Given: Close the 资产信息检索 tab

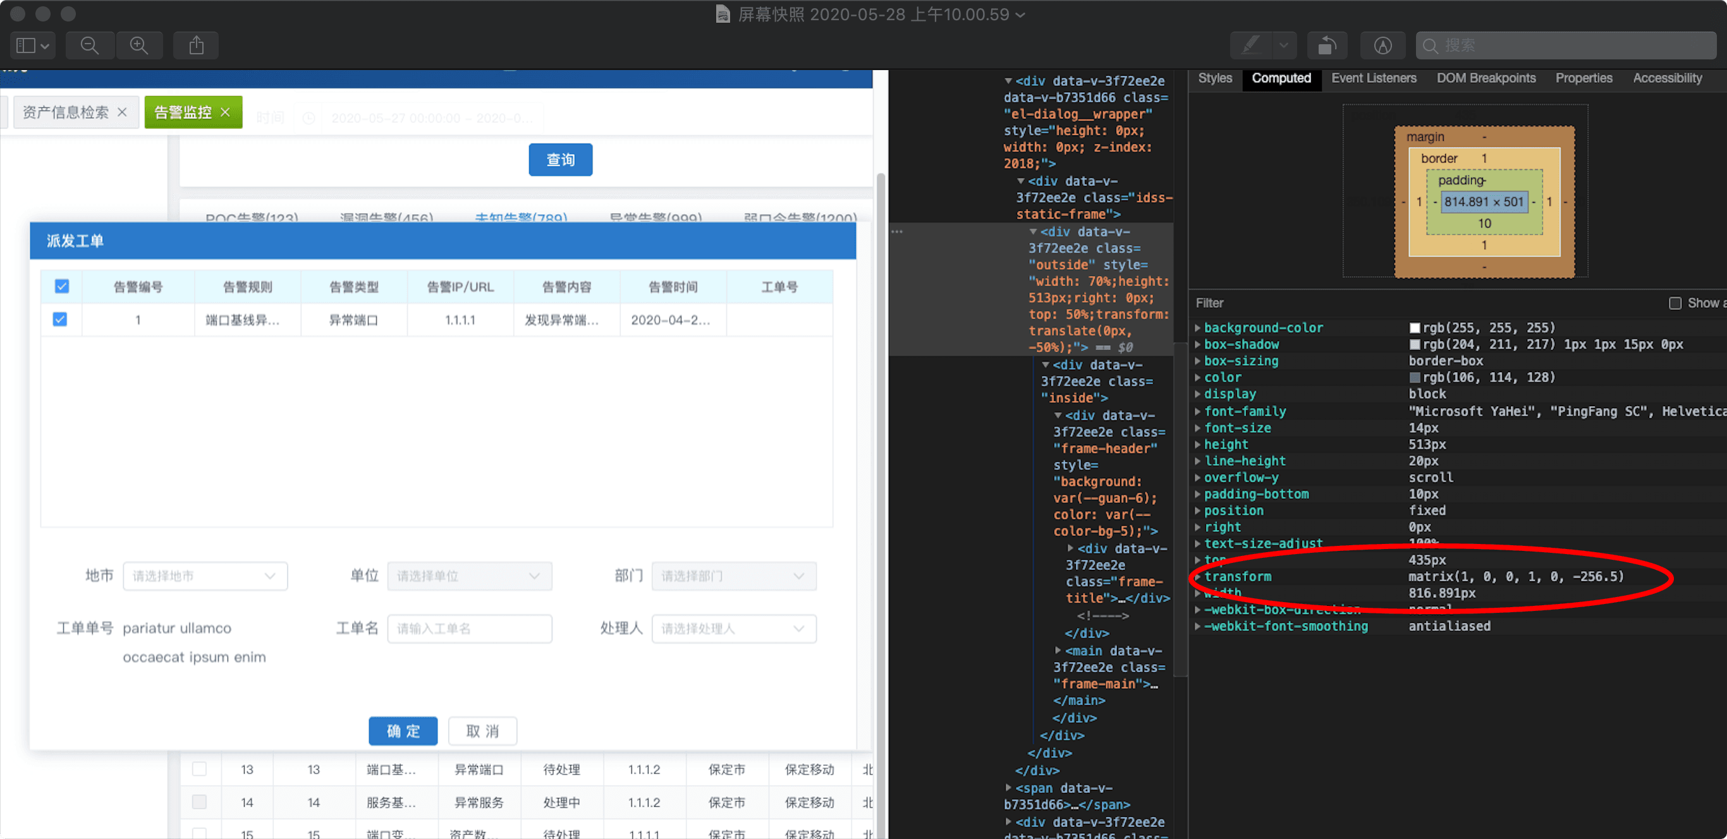Looking at the screenshot, I should [x=122, y=112].
